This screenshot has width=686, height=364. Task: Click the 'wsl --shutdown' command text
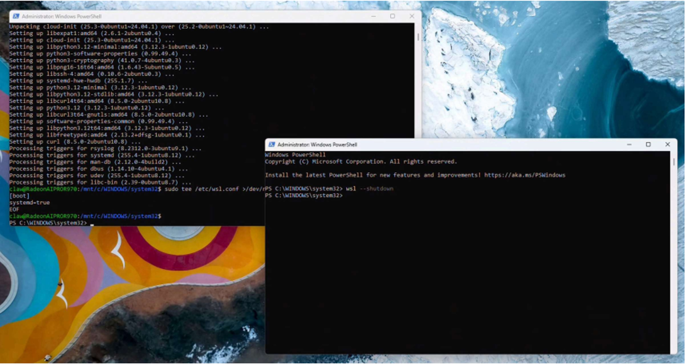pos(370,189)
